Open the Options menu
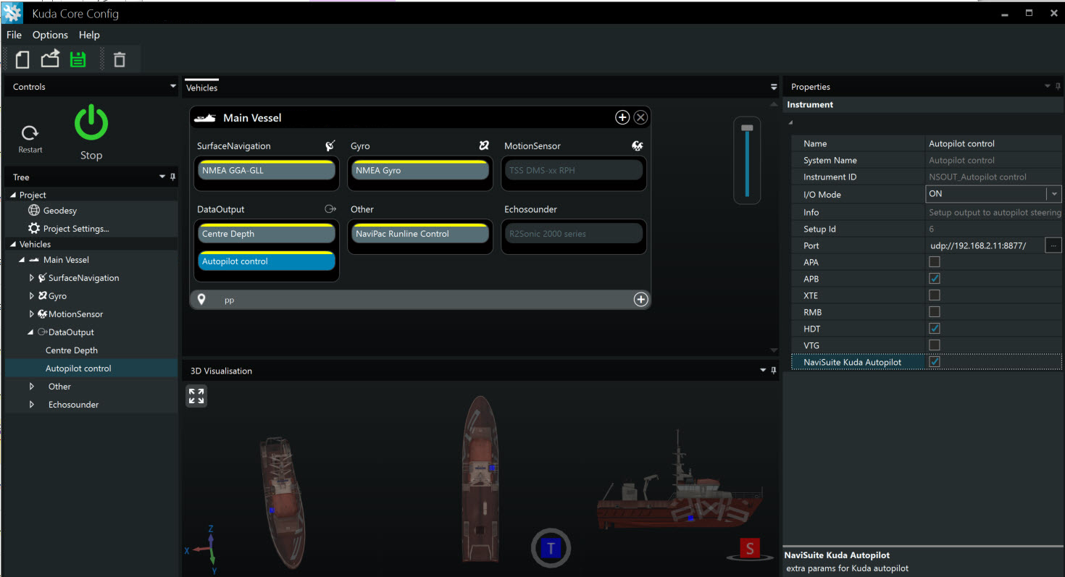The height and width of the screenshot is (577, 1065). tap(50, 34)
